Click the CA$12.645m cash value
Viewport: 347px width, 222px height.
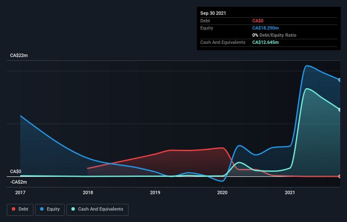point(265,42)
